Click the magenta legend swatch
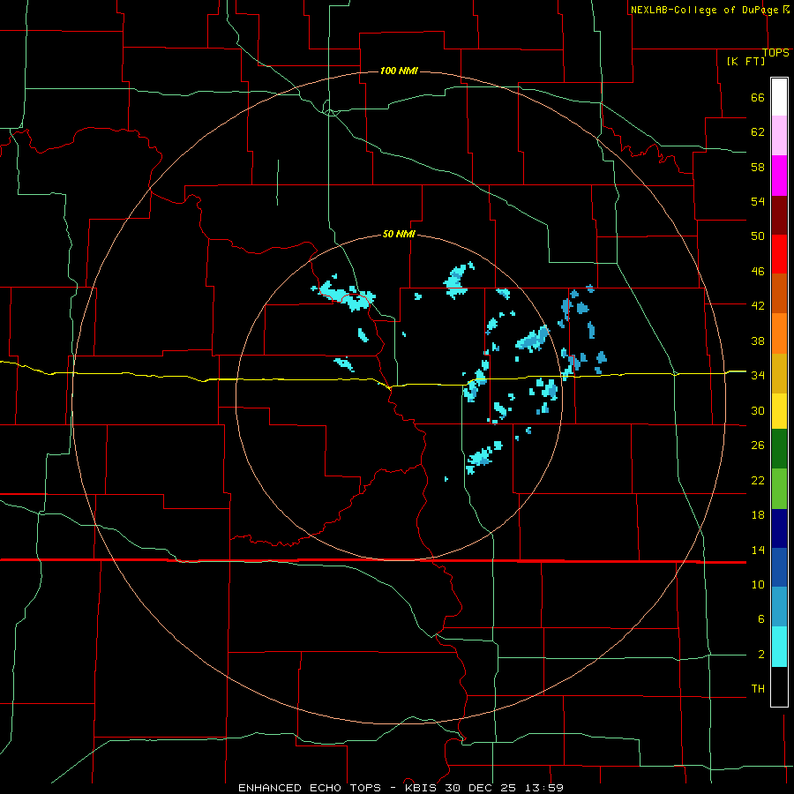Viewport: 794px width, 794px height. pos(779,176)
